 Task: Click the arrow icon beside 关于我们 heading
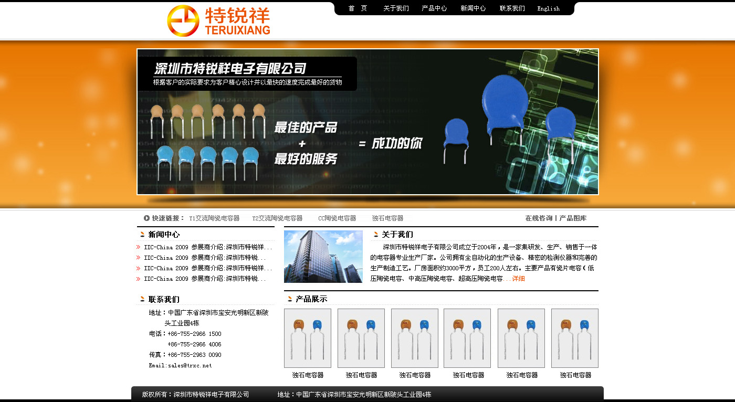pyautogui.click(x=376, y=235)
